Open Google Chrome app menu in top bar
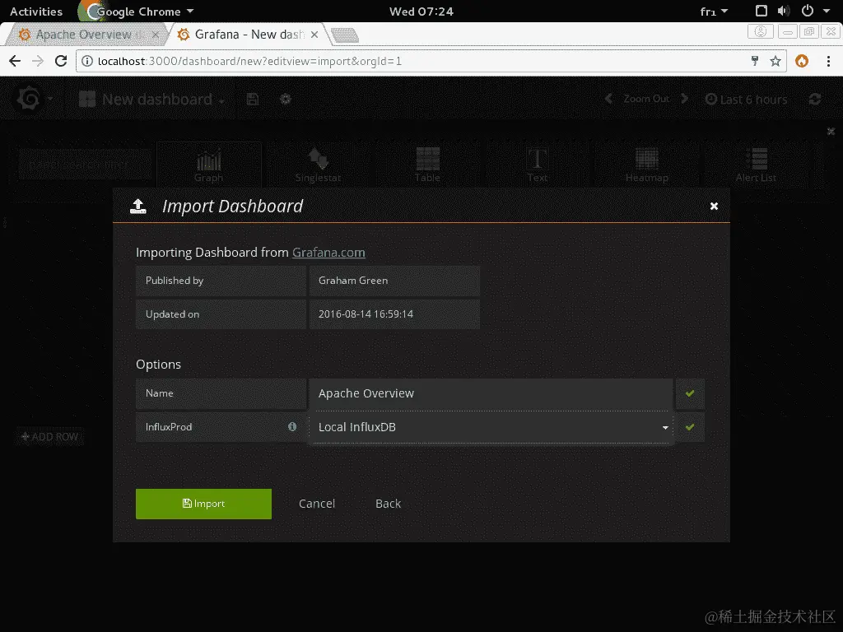 pos(138,12)
